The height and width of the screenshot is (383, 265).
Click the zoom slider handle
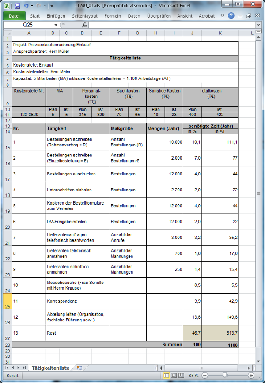[225, 376]
